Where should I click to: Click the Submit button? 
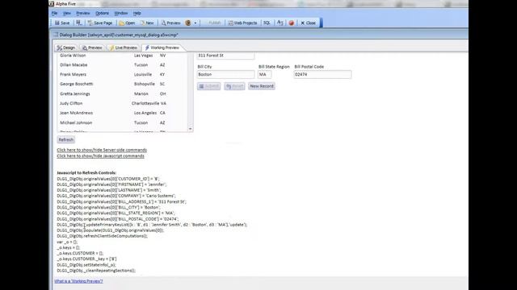[x=208, y=86]
